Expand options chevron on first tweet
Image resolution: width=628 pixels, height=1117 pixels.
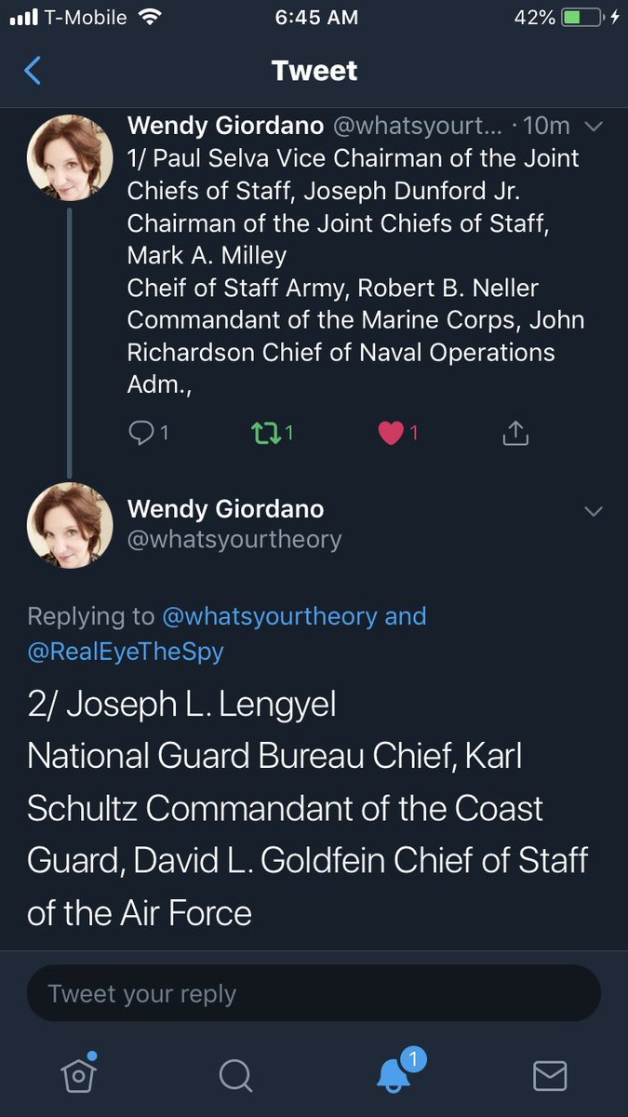coord(593,126)
